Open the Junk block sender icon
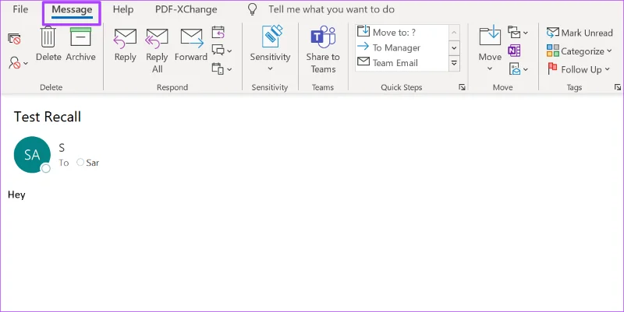The width and height of the screenshot is (624, 312). pos(15,63)
